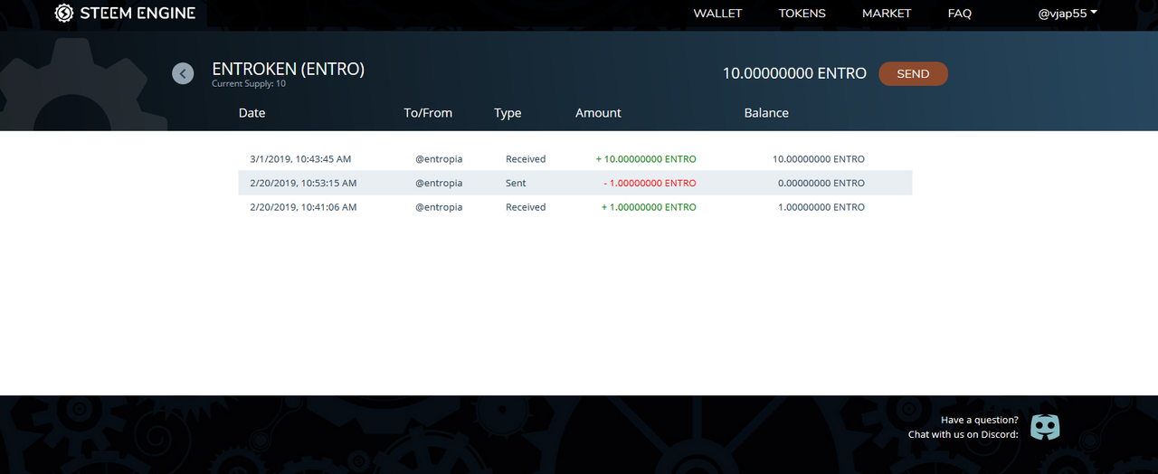Click the Have a question? text
This screenshot has width=1158, height=474.
pos(980,420)
